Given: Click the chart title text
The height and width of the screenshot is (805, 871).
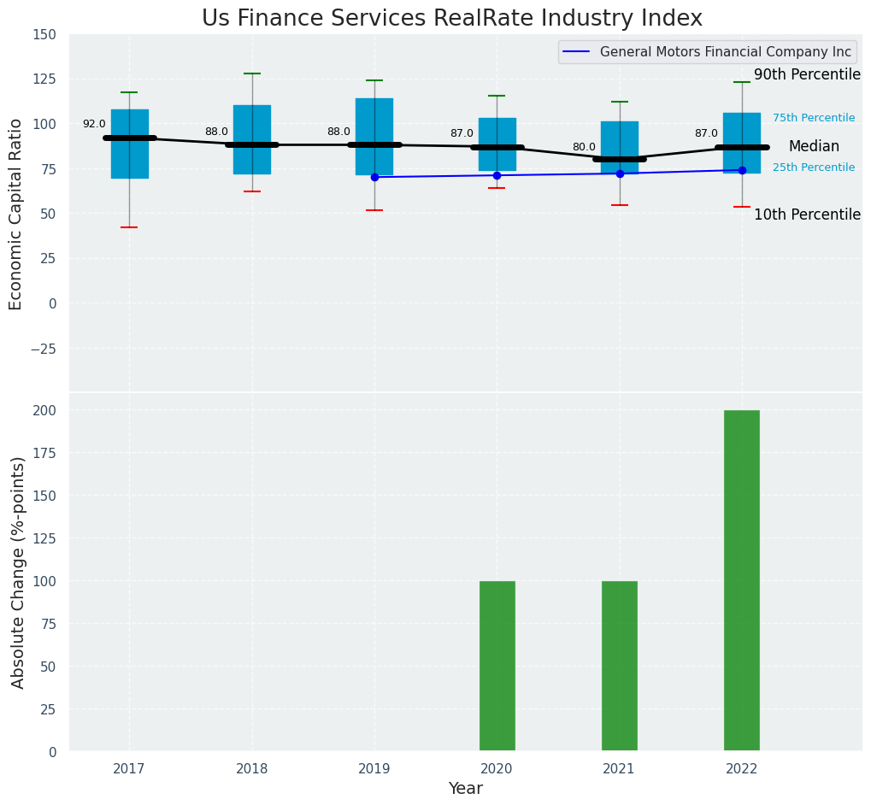Looking at the screenshot, I should 452,19.
